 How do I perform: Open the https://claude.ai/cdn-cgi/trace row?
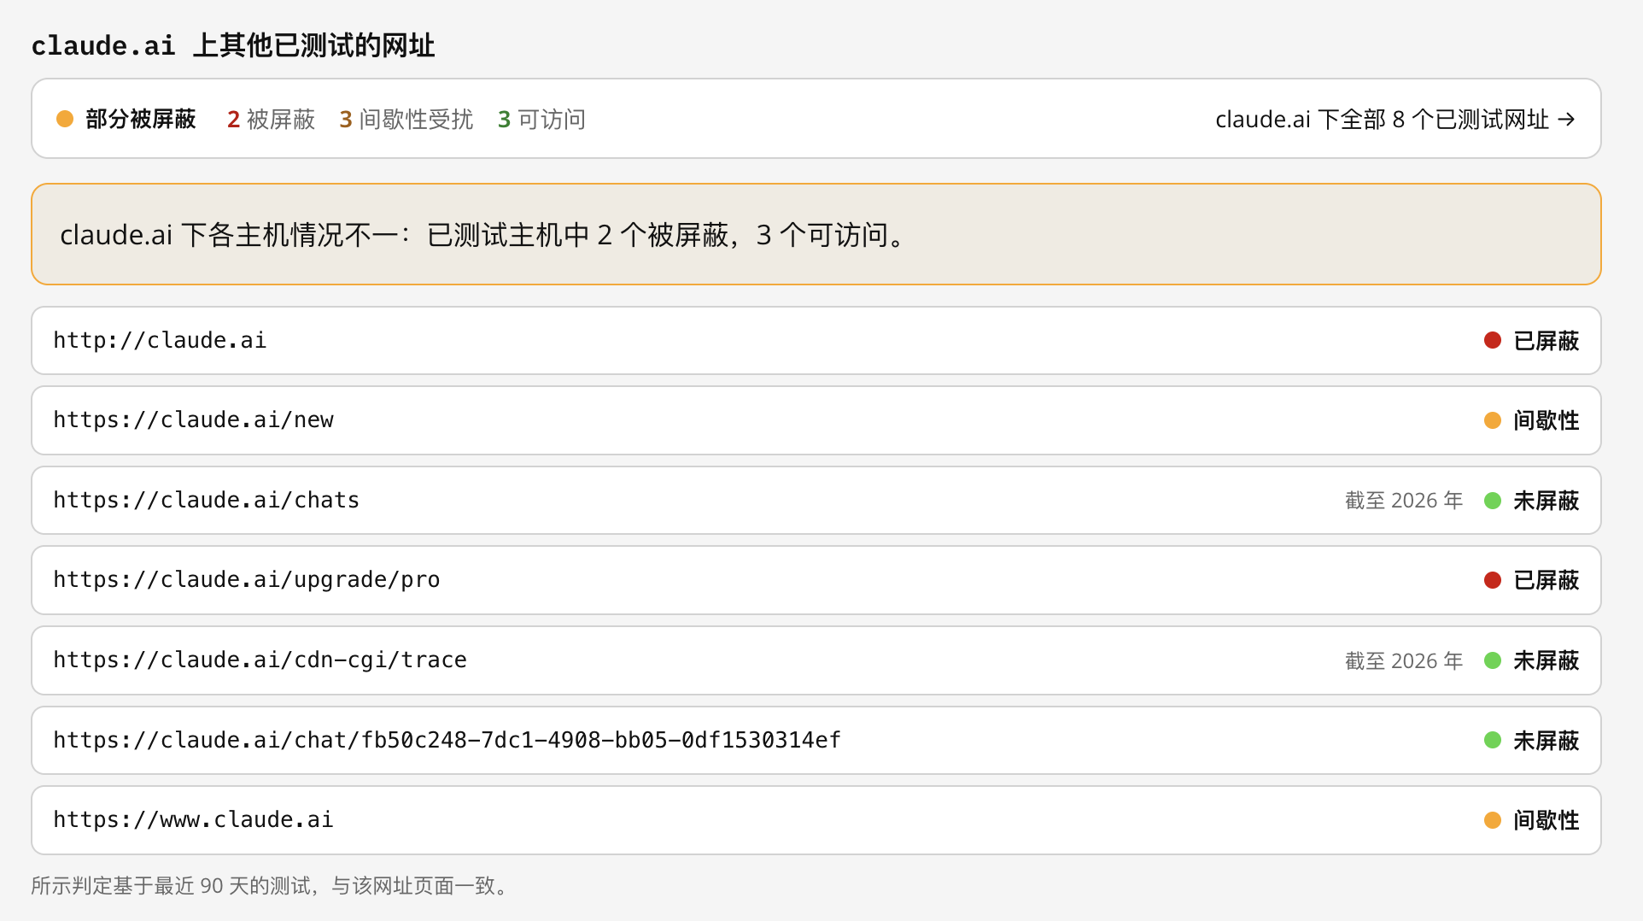point(816,660)
